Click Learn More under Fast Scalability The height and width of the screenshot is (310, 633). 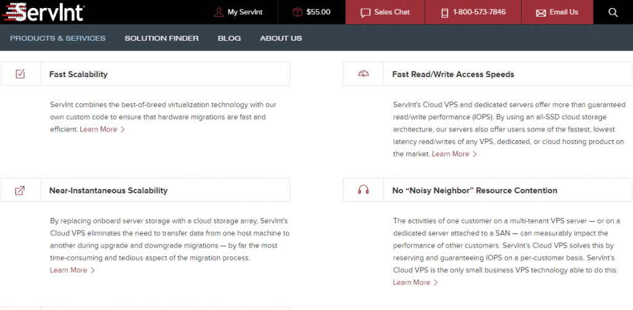[102, 130]
